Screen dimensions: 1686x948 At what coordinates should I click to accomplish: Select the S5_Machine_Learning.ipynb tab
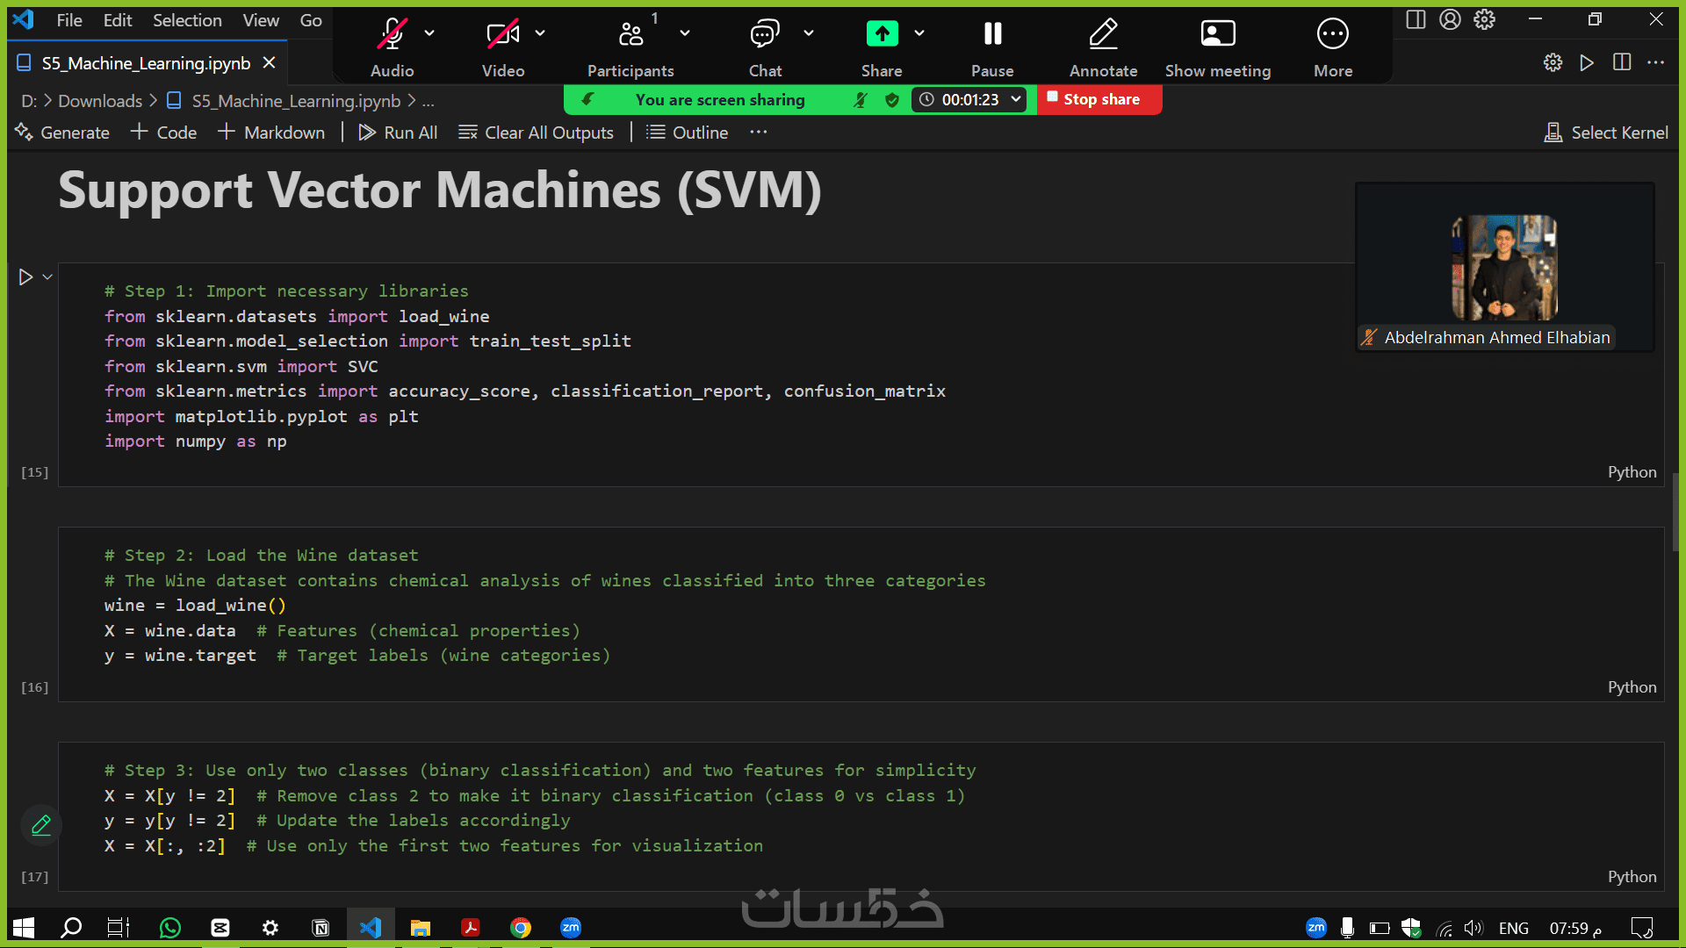(x=146, y=63)
